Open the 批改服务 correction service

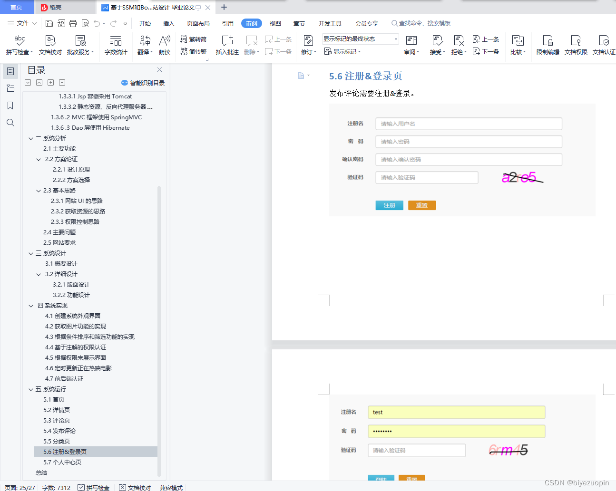80,45
